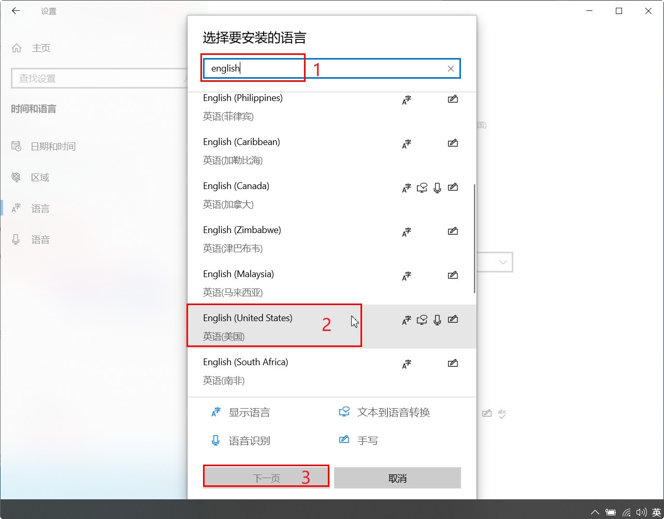664x519 pixels.
Task: Click the 取消 button
Action: tap(397, 478)
